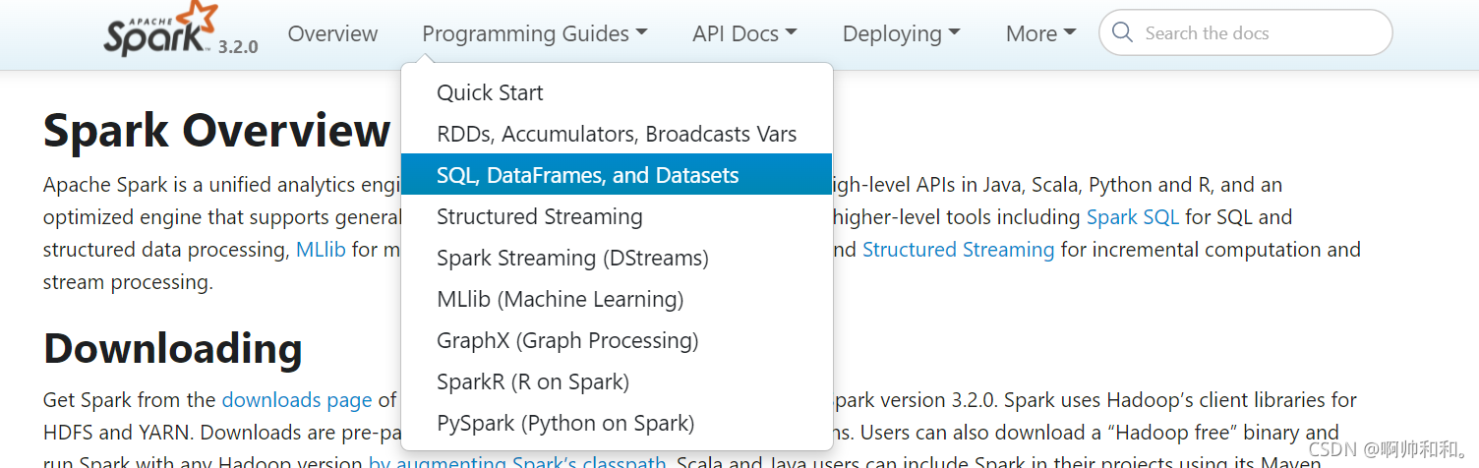Click the Spark Overview heading

[217, 131]
